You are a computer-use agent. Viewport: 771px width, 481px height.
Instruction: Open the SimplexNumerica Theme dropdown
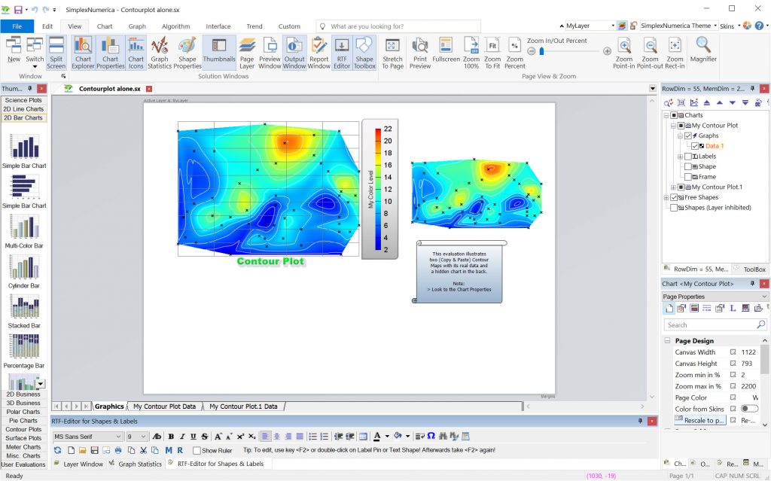[x=716, y=26]
